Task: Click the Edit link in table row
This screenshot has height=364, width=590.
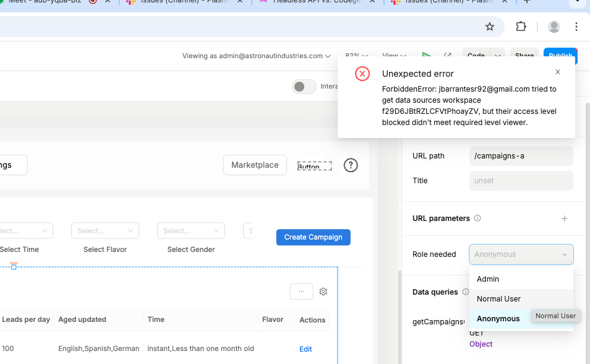Action: tap(306, 349)
